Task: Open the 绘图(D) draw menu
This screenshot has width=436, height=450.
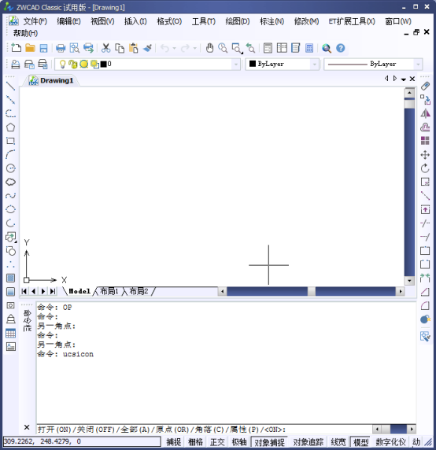Action: [238, 21]
